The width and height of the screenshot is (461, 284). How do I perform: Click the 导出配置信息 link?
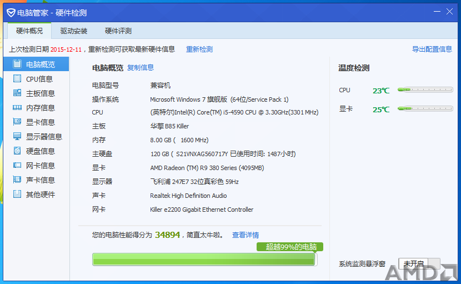pyautogui.click(x=432, y=49)
